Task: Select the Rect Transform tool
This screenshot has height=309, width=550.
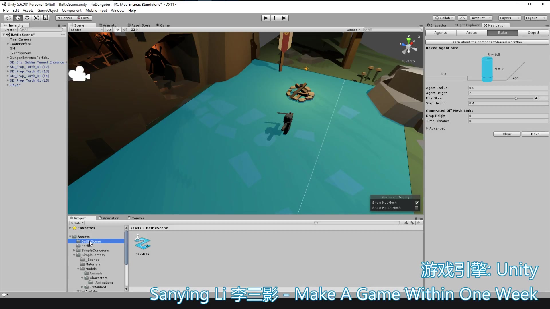Action: click(45, 18)
